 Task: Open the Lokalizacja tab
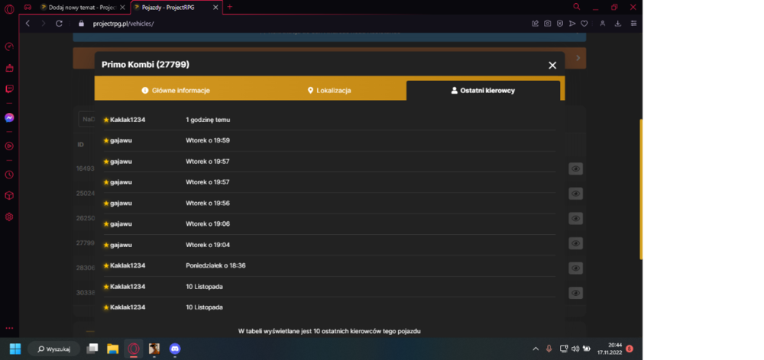click(329, 91)
